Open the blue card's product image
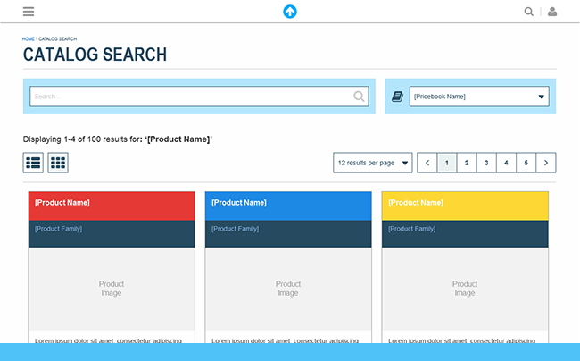Screen dimensions: 580x361 click(288, 289)
